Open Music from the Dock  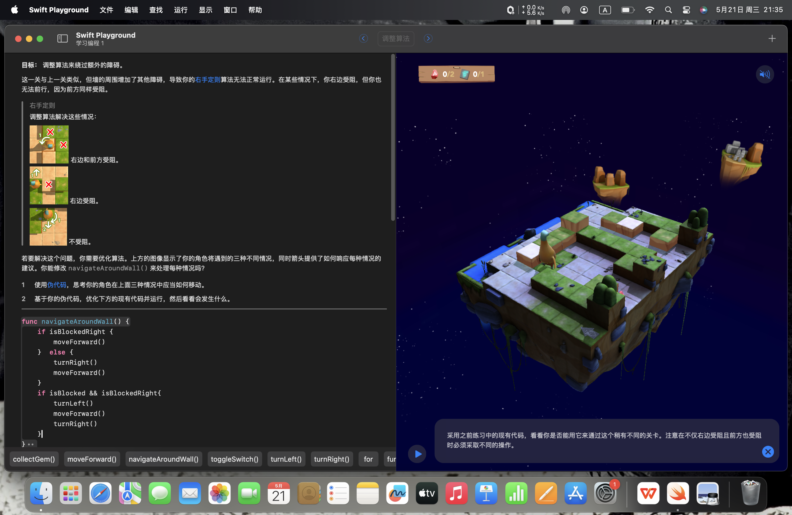point(457,493)
